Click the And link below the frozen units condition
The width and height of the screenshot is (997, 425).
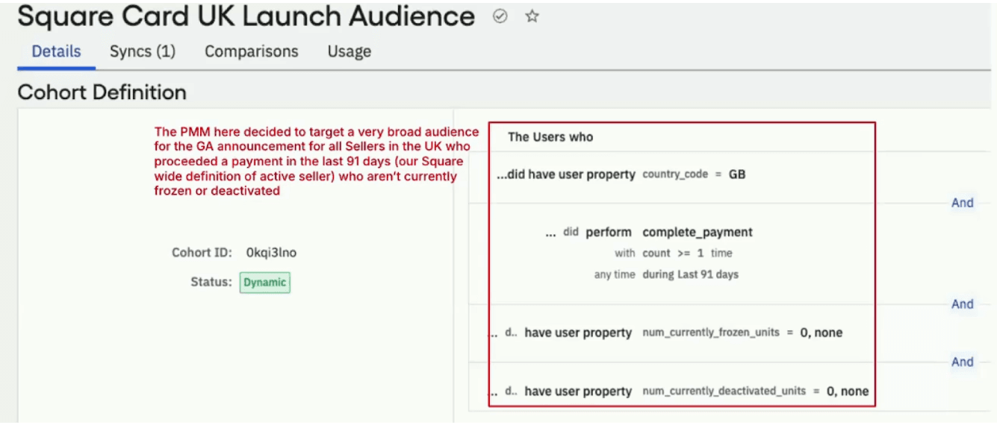coord(963,362)
